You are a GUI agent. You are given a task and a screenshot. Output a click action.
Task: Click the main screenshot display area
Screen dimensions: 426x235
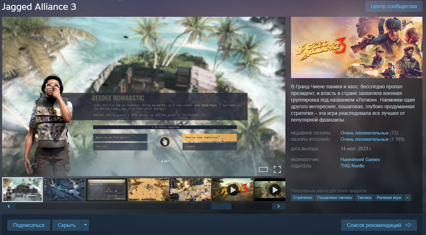pos(144,96)
